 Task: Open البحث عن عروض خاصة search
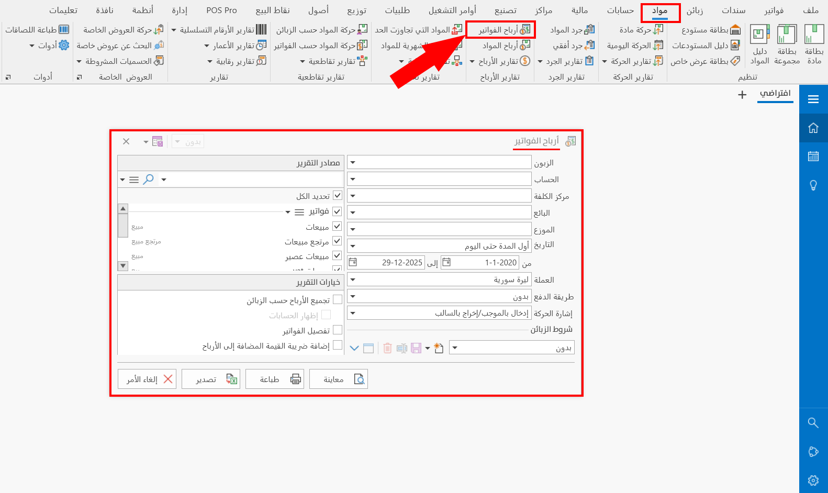[x=120, y=46]
